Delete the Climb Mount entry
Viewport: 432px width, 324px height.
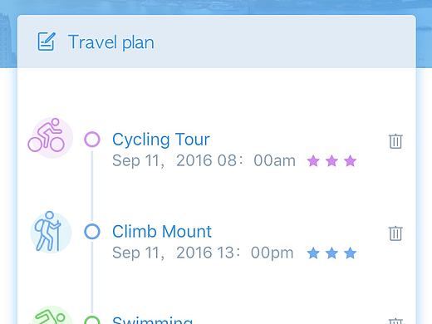pos(395,233)
